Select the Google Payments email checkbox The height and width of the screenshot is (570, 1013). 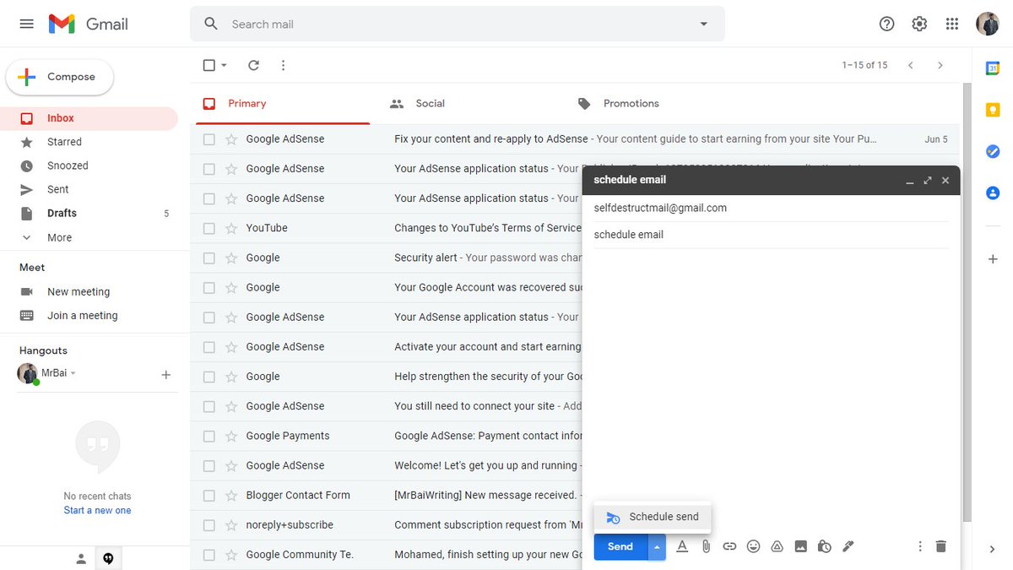[209, 436]
